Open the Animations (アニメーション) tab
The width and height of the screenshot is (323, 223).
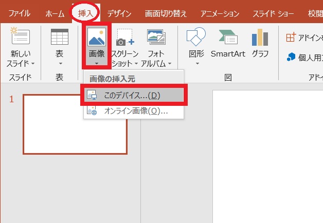tap(220, 13)
